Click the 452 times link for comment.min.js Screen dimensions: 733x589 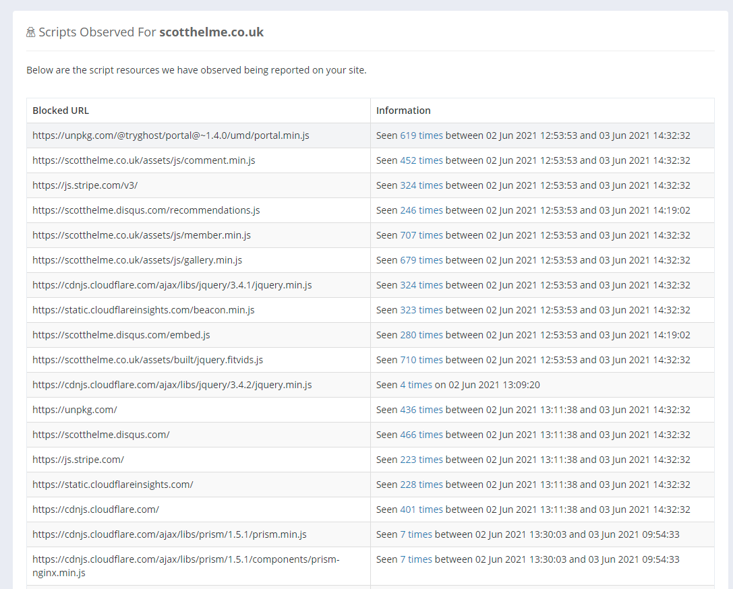[x=421, y=160]
